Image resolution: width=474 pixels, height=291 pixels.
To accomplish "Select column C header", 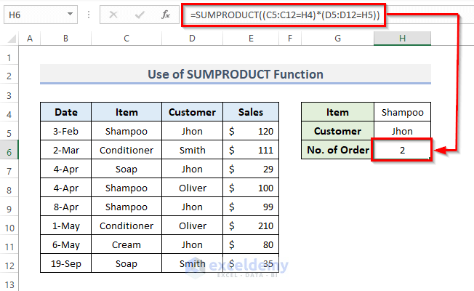I will pyautogui.click(x=126, y=39).
